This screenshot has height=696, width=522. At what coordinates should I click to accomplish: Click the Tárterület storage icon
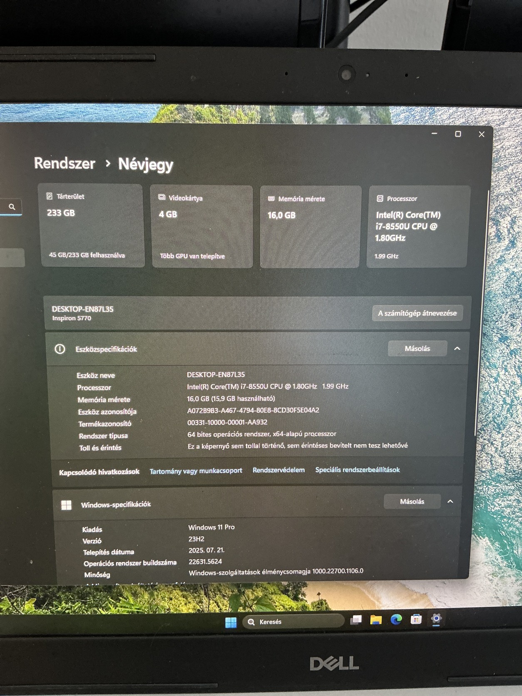pyautogui.click(x=49, y=196)
